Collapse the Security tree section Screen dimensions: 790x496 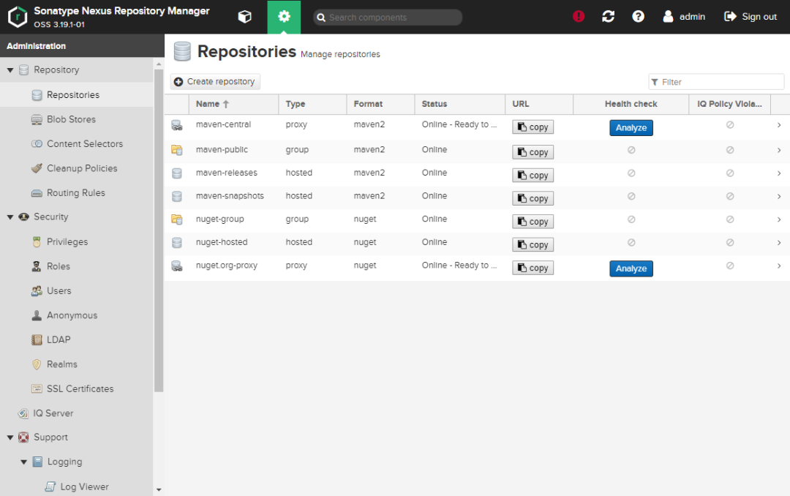click(10, 217)
